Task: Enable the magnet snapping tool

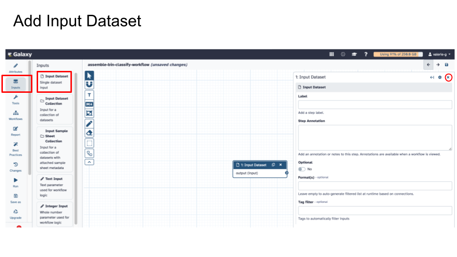Action: pos(89,84)
